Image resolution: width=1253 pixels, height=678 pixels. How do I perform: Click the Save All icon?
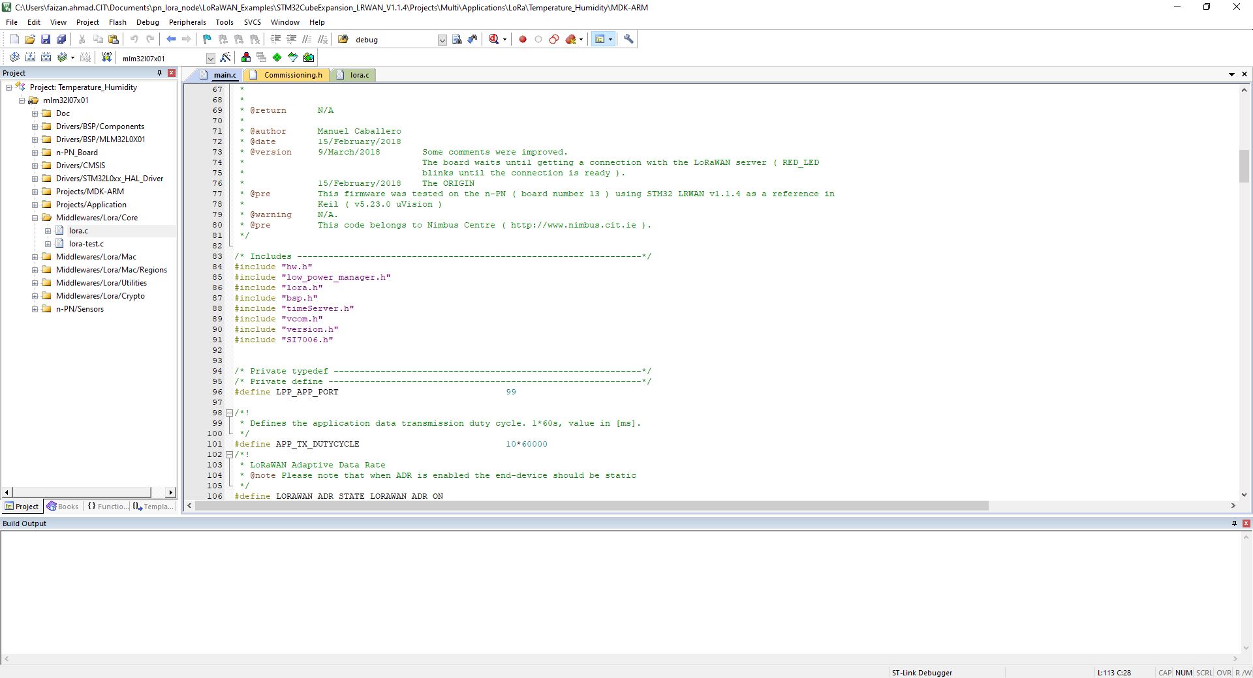(x=61, y=40)
